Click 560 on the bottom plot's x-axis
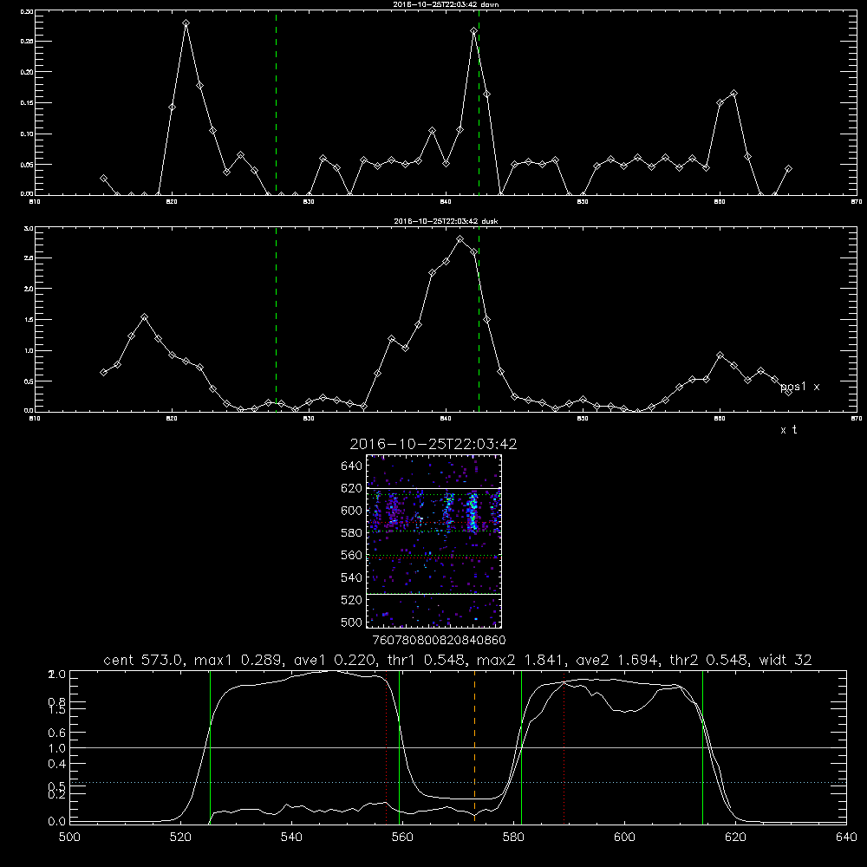The image size is (867, 867). (x=402, y=838)
